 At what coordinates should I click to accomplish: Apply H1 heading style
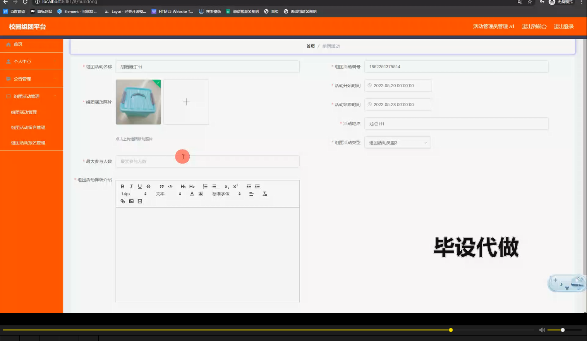click(x=183, y=186)
